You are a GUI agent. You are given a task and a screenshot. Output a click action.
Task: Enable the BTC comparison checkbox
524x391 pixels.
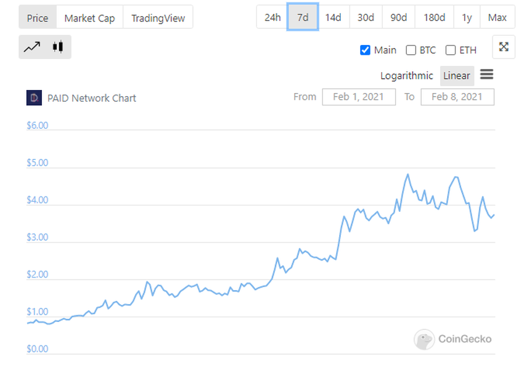(x=411, y=50)
